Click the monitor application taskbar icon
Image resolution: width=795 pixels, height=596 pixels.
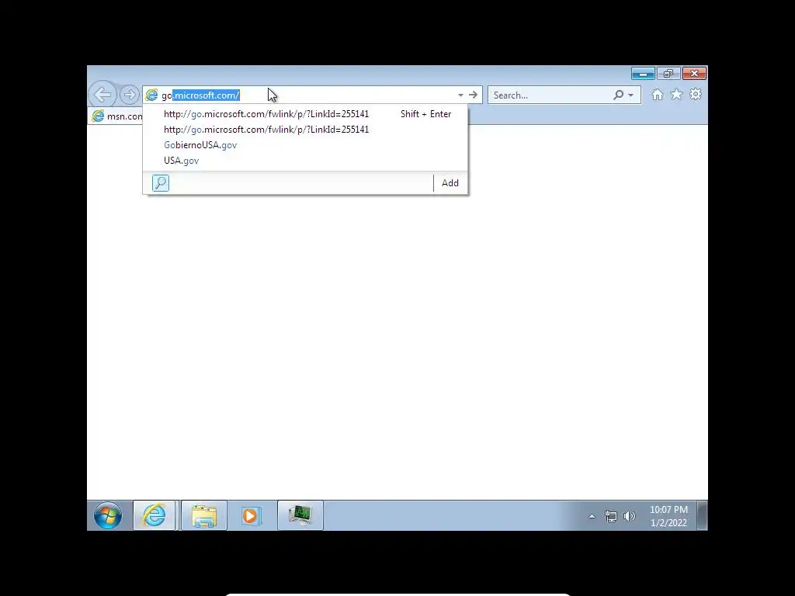300,515
